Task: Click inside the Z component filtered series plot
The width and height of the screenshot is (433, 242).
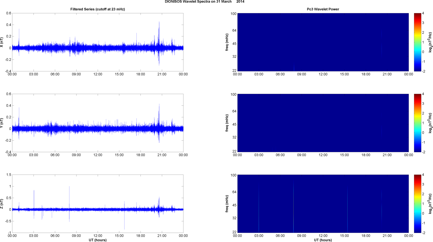Action: [x=98, y=204]
